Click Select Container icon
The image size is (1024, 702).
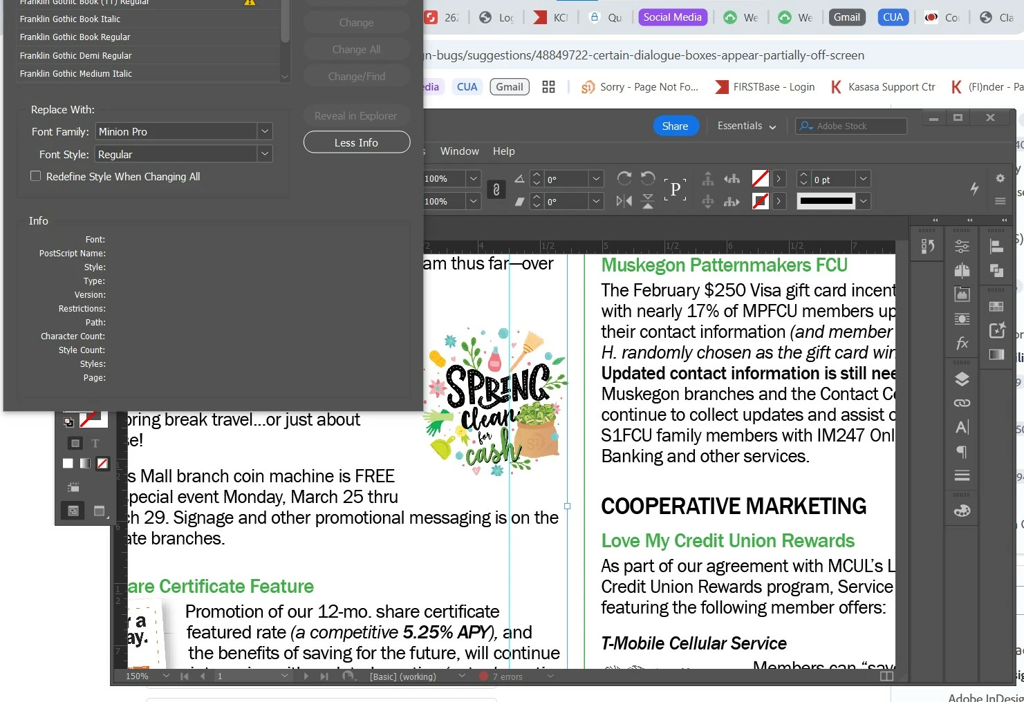click(708, 179)
